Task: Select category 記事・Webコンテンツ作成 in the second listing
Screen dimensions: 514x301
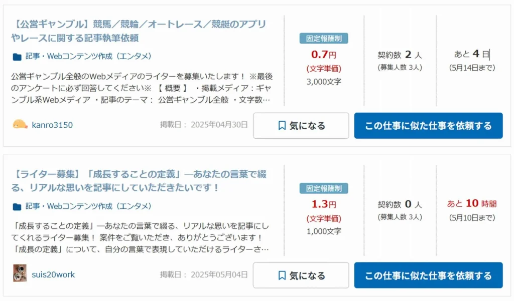Action: (x=88, y=206)
